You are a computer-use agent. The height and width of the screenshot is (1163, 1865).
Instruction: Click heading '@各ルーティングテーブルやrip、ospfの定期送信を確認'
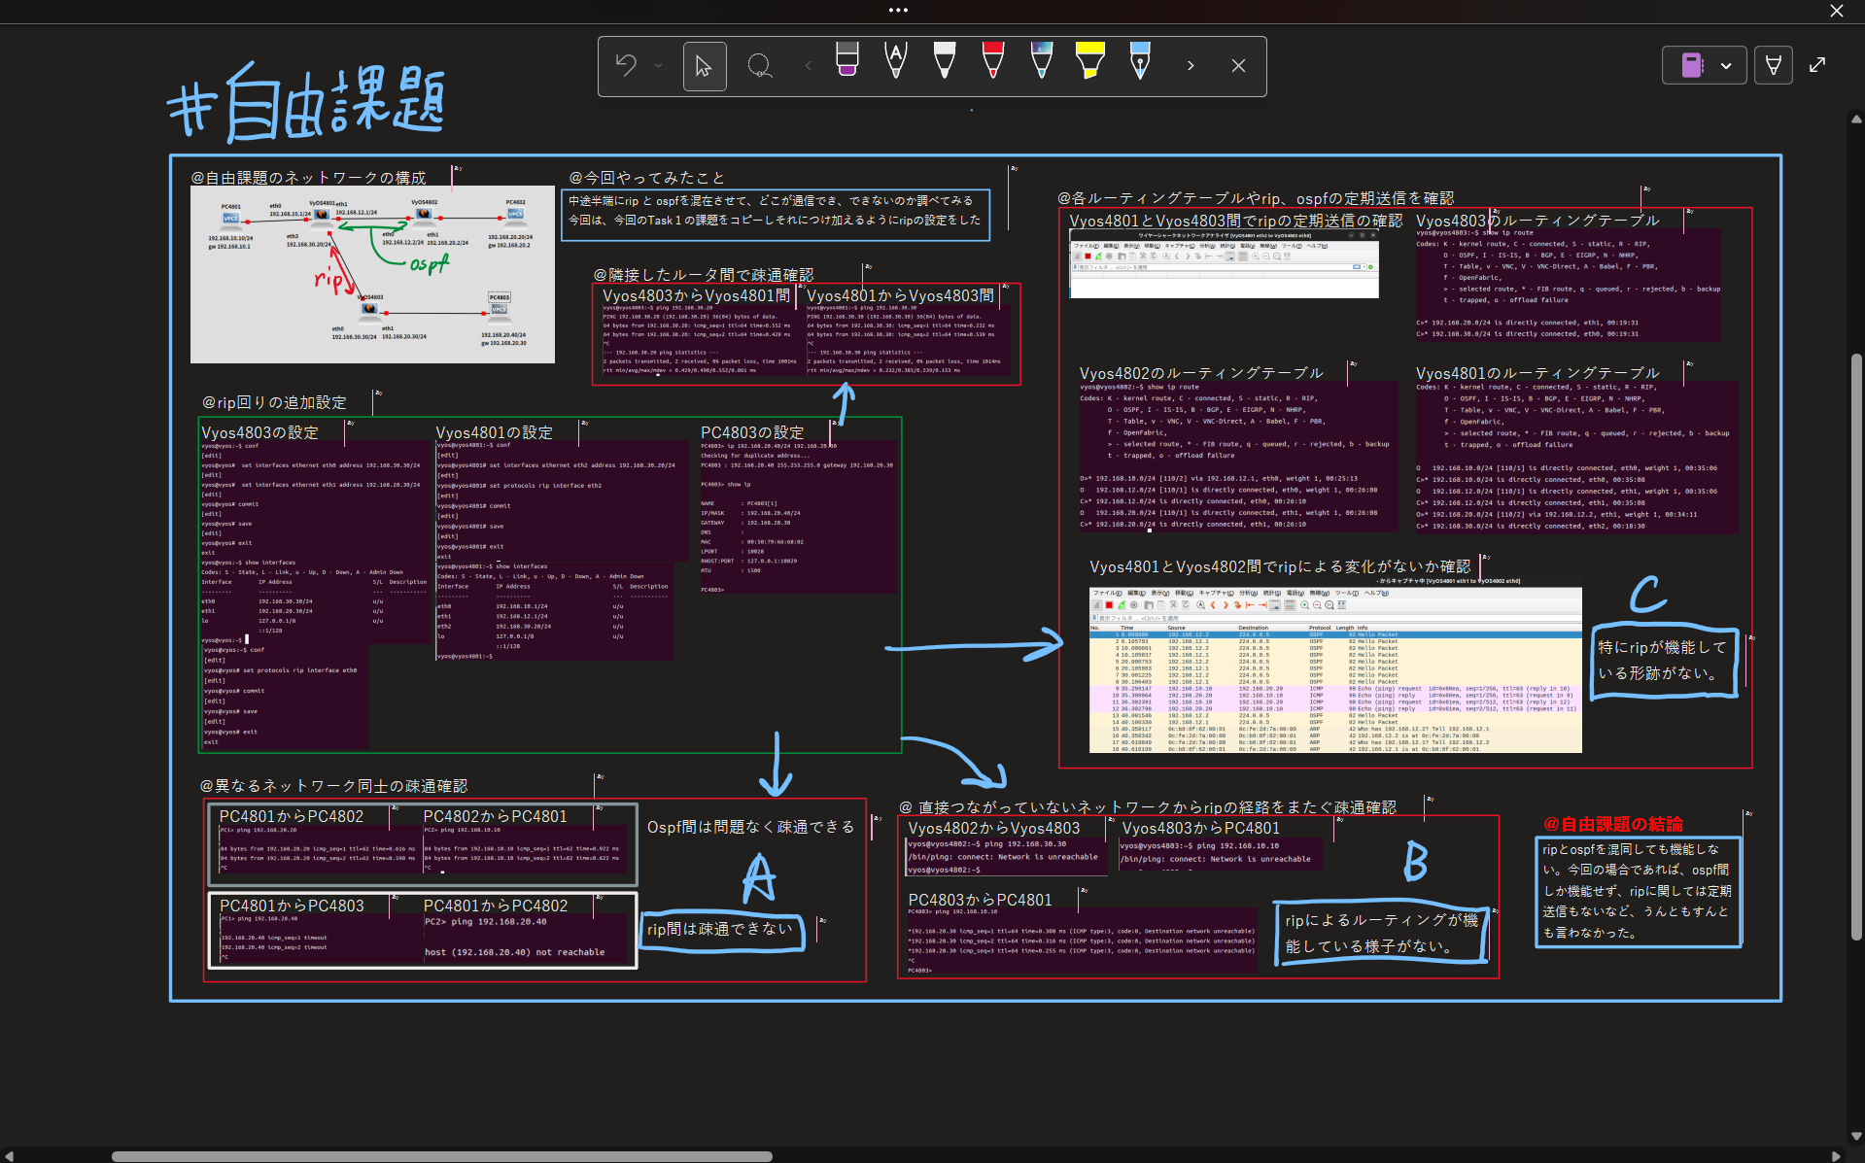[1256, 198]
